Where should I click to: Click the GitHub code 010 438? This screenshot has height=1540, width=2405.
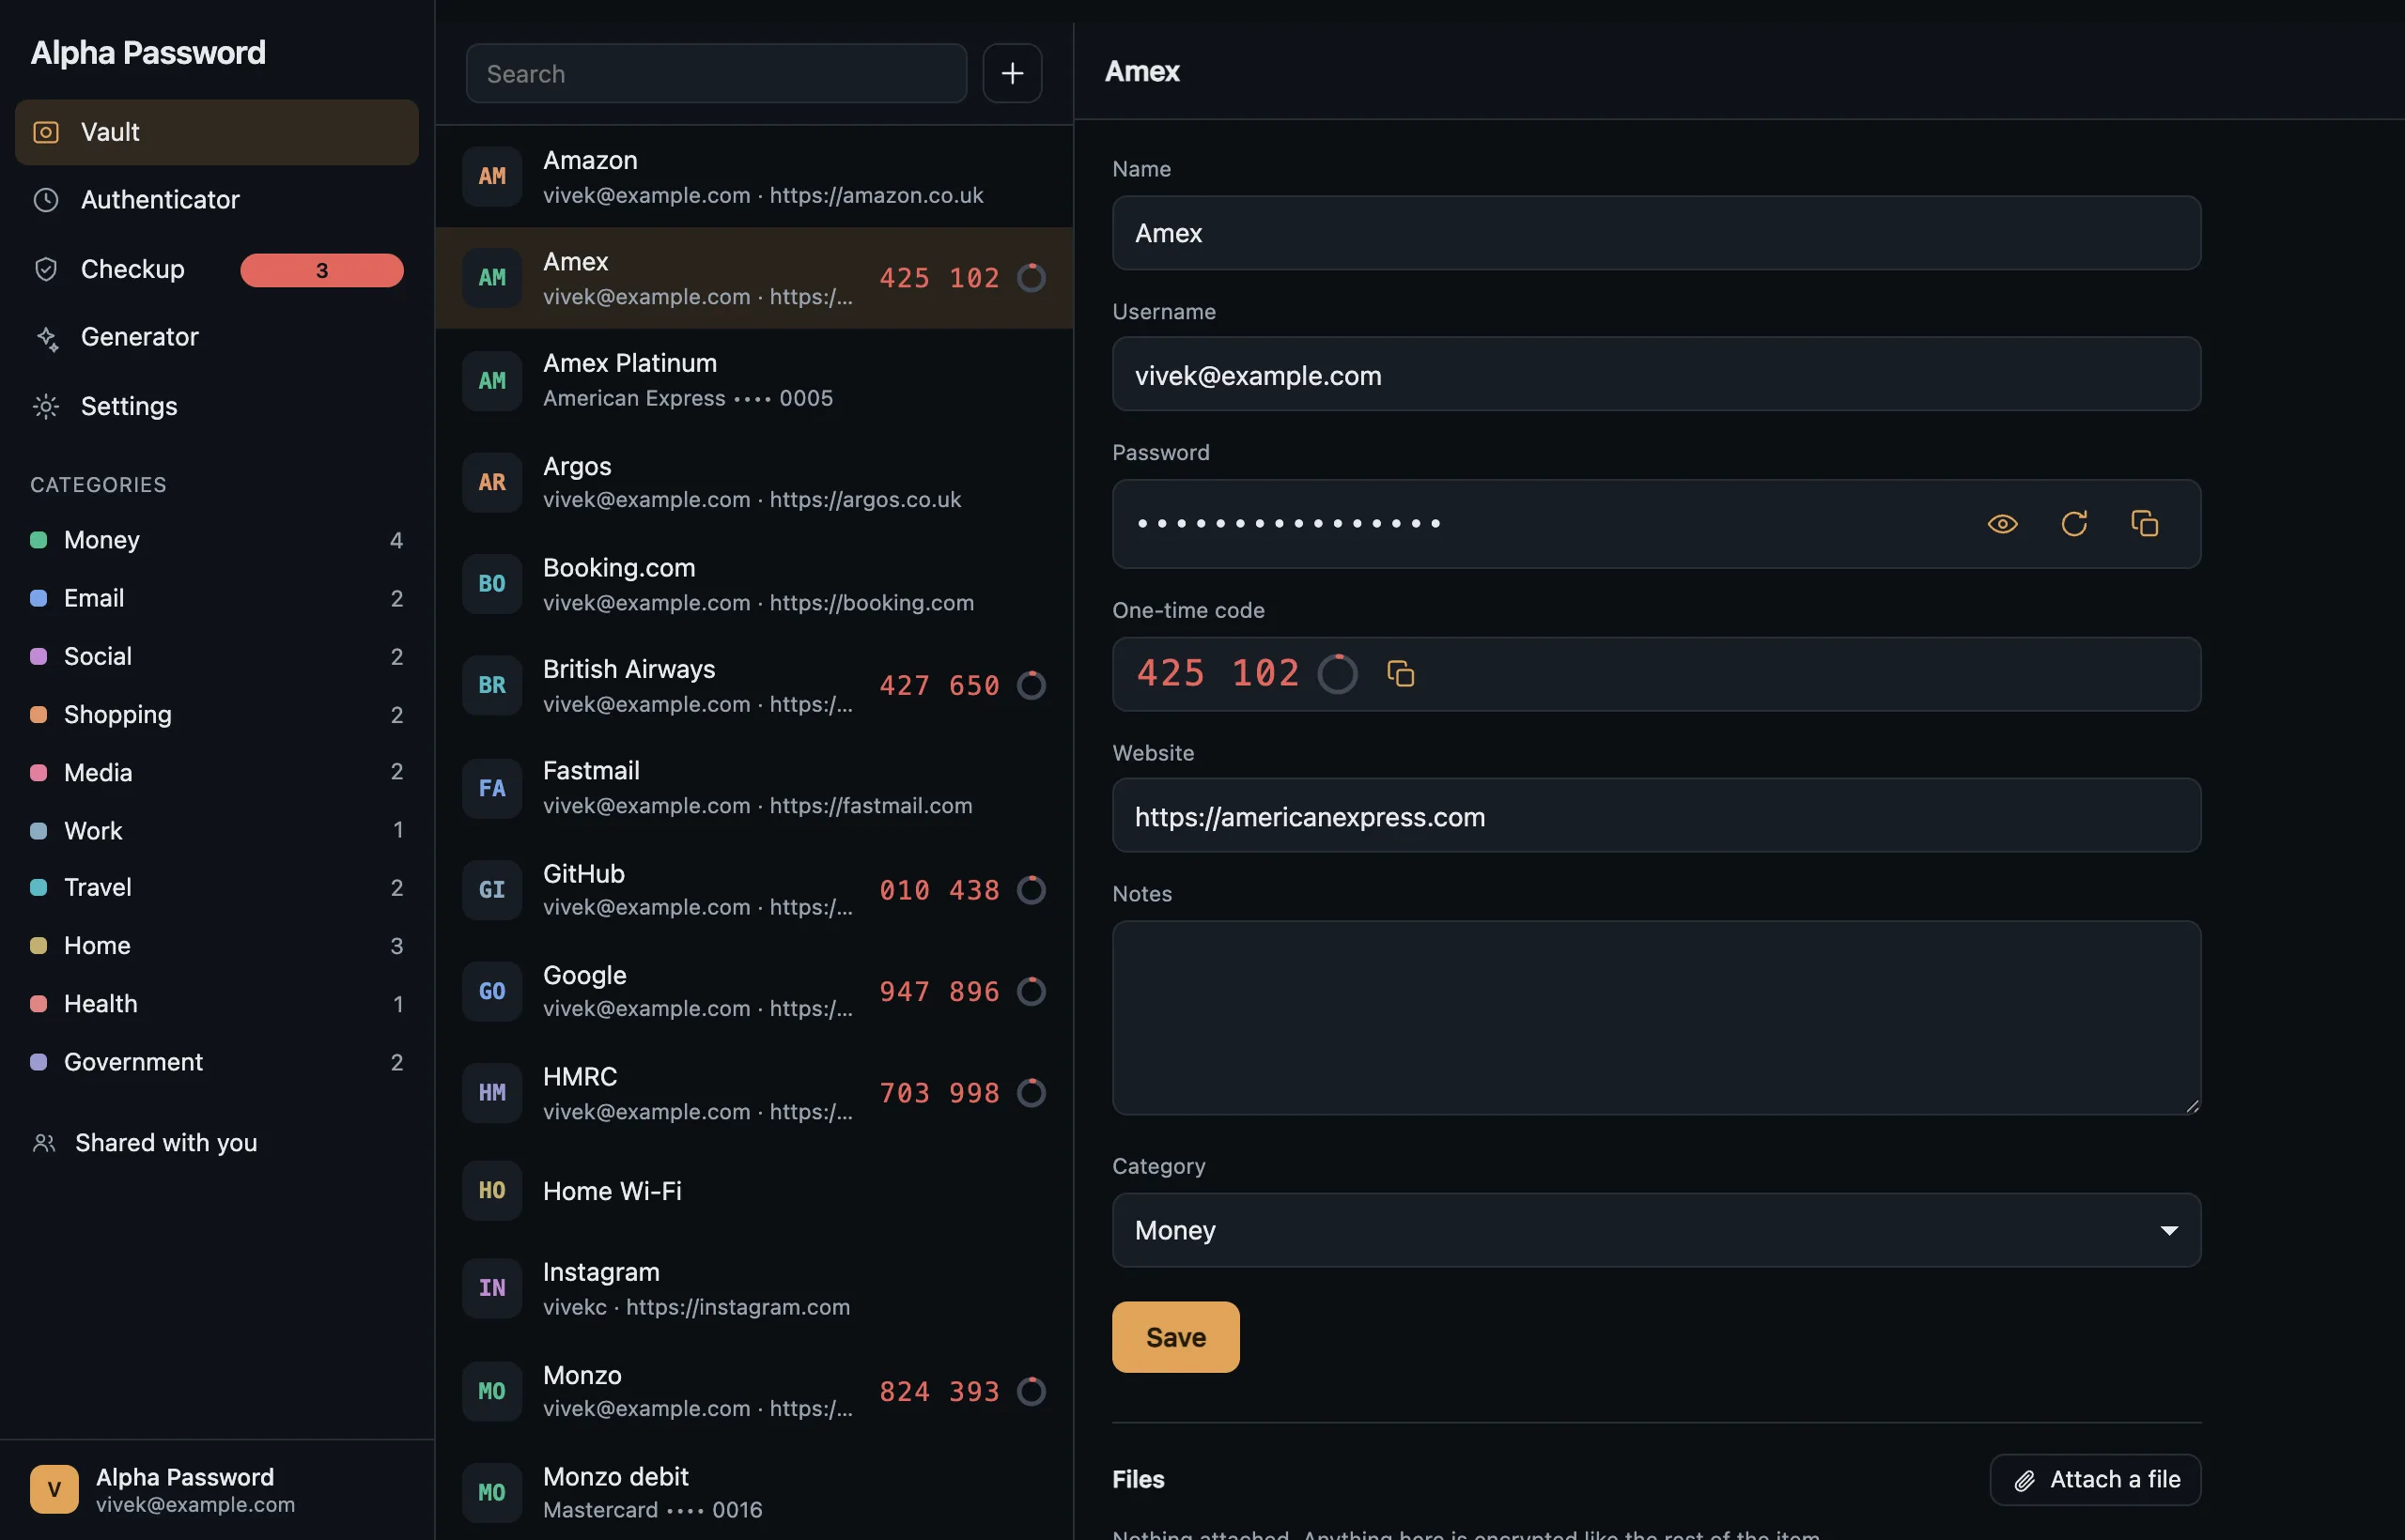pyautogui.click(x=939, y=890)
